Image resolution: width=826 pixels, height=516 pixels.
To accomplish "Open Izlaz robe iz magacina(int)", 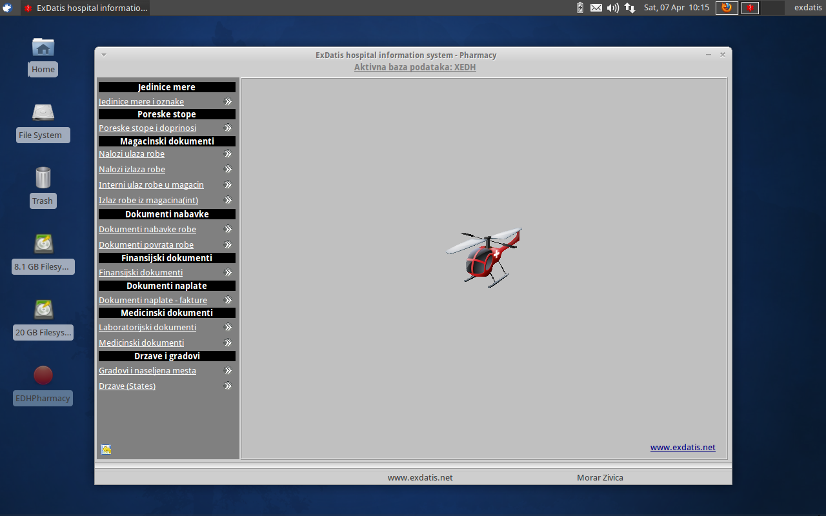I will point(148,200).
